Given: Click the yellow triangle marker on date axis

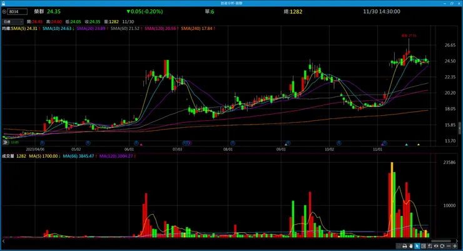Looking at the screenshot, I should coord(418,145).
